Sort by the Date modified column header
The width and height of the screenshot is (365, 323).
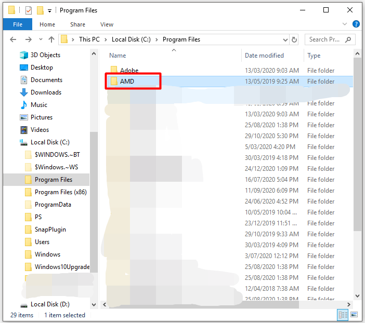pos(264,56)
